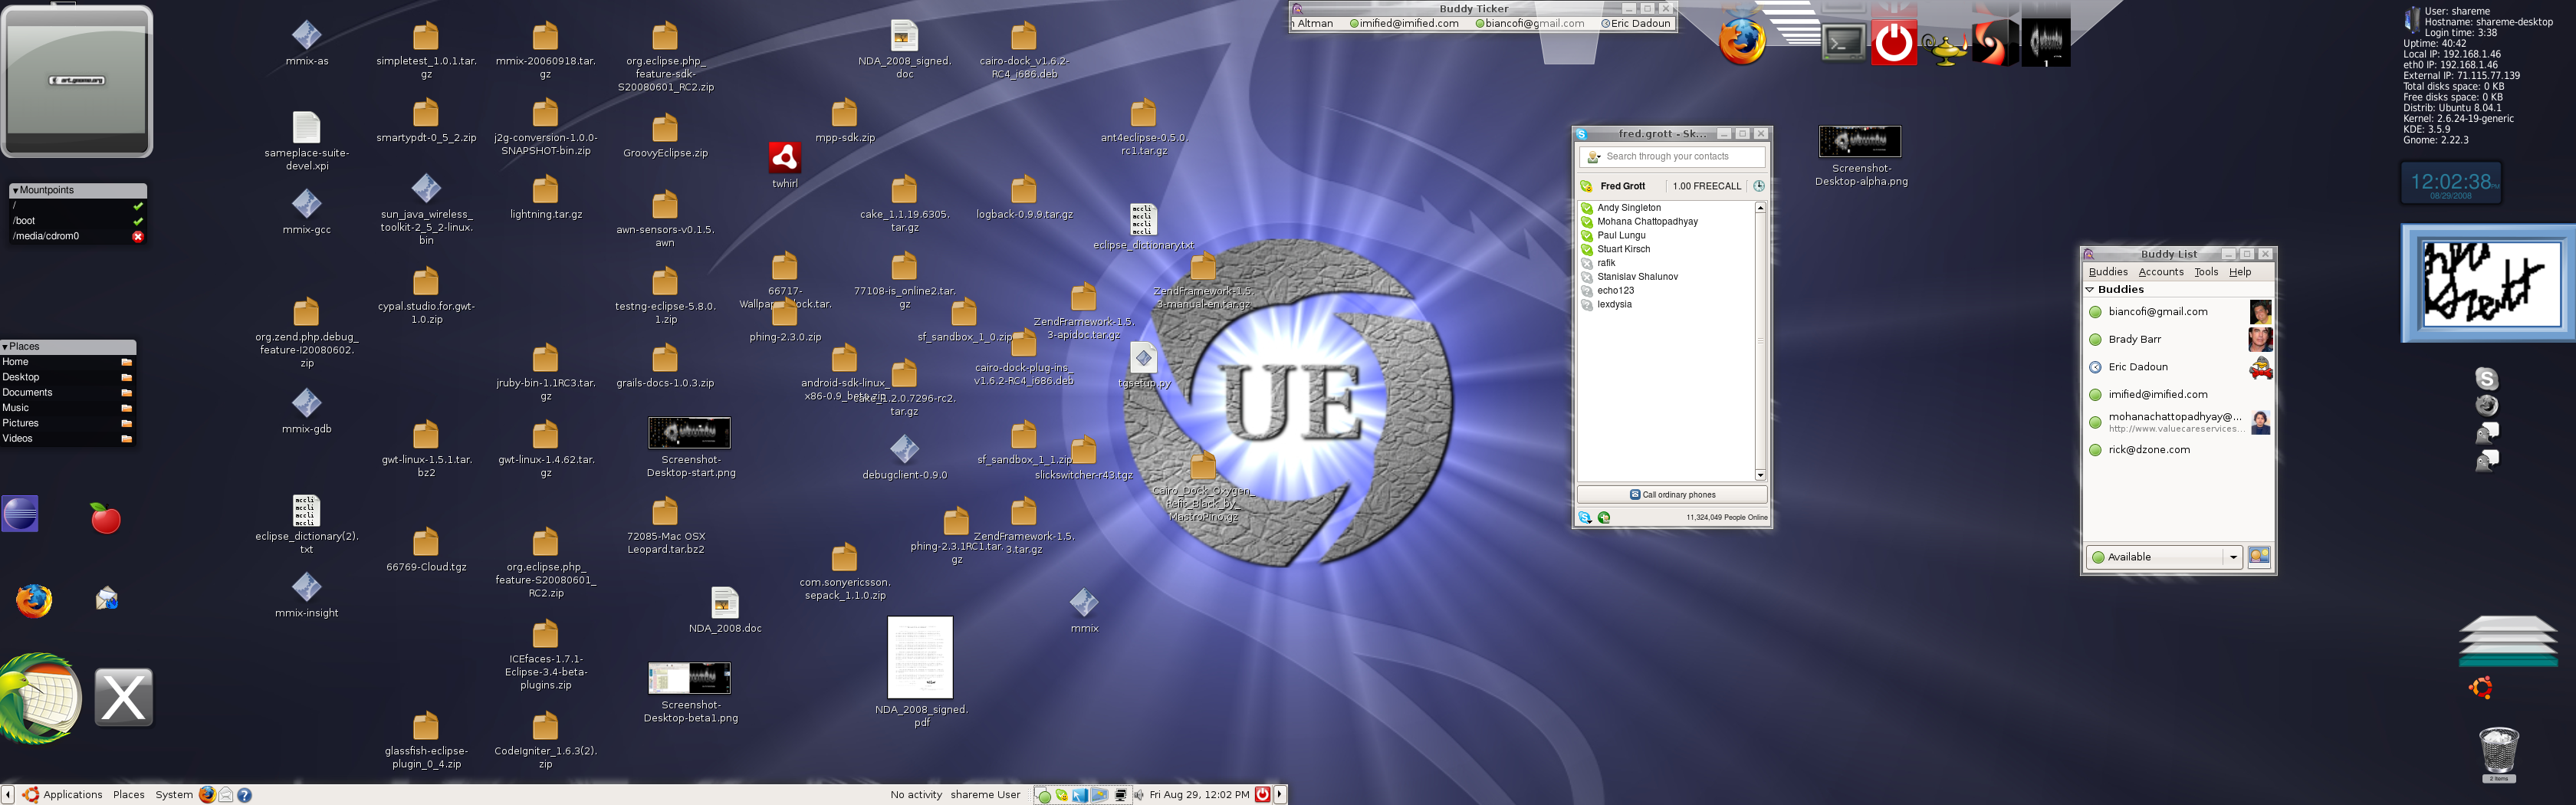The height and width of the screenshot is (805, 2576).
Task: Launch Firefox icon on left desktop
Action: pyautogui.click(x=33, y=600)
